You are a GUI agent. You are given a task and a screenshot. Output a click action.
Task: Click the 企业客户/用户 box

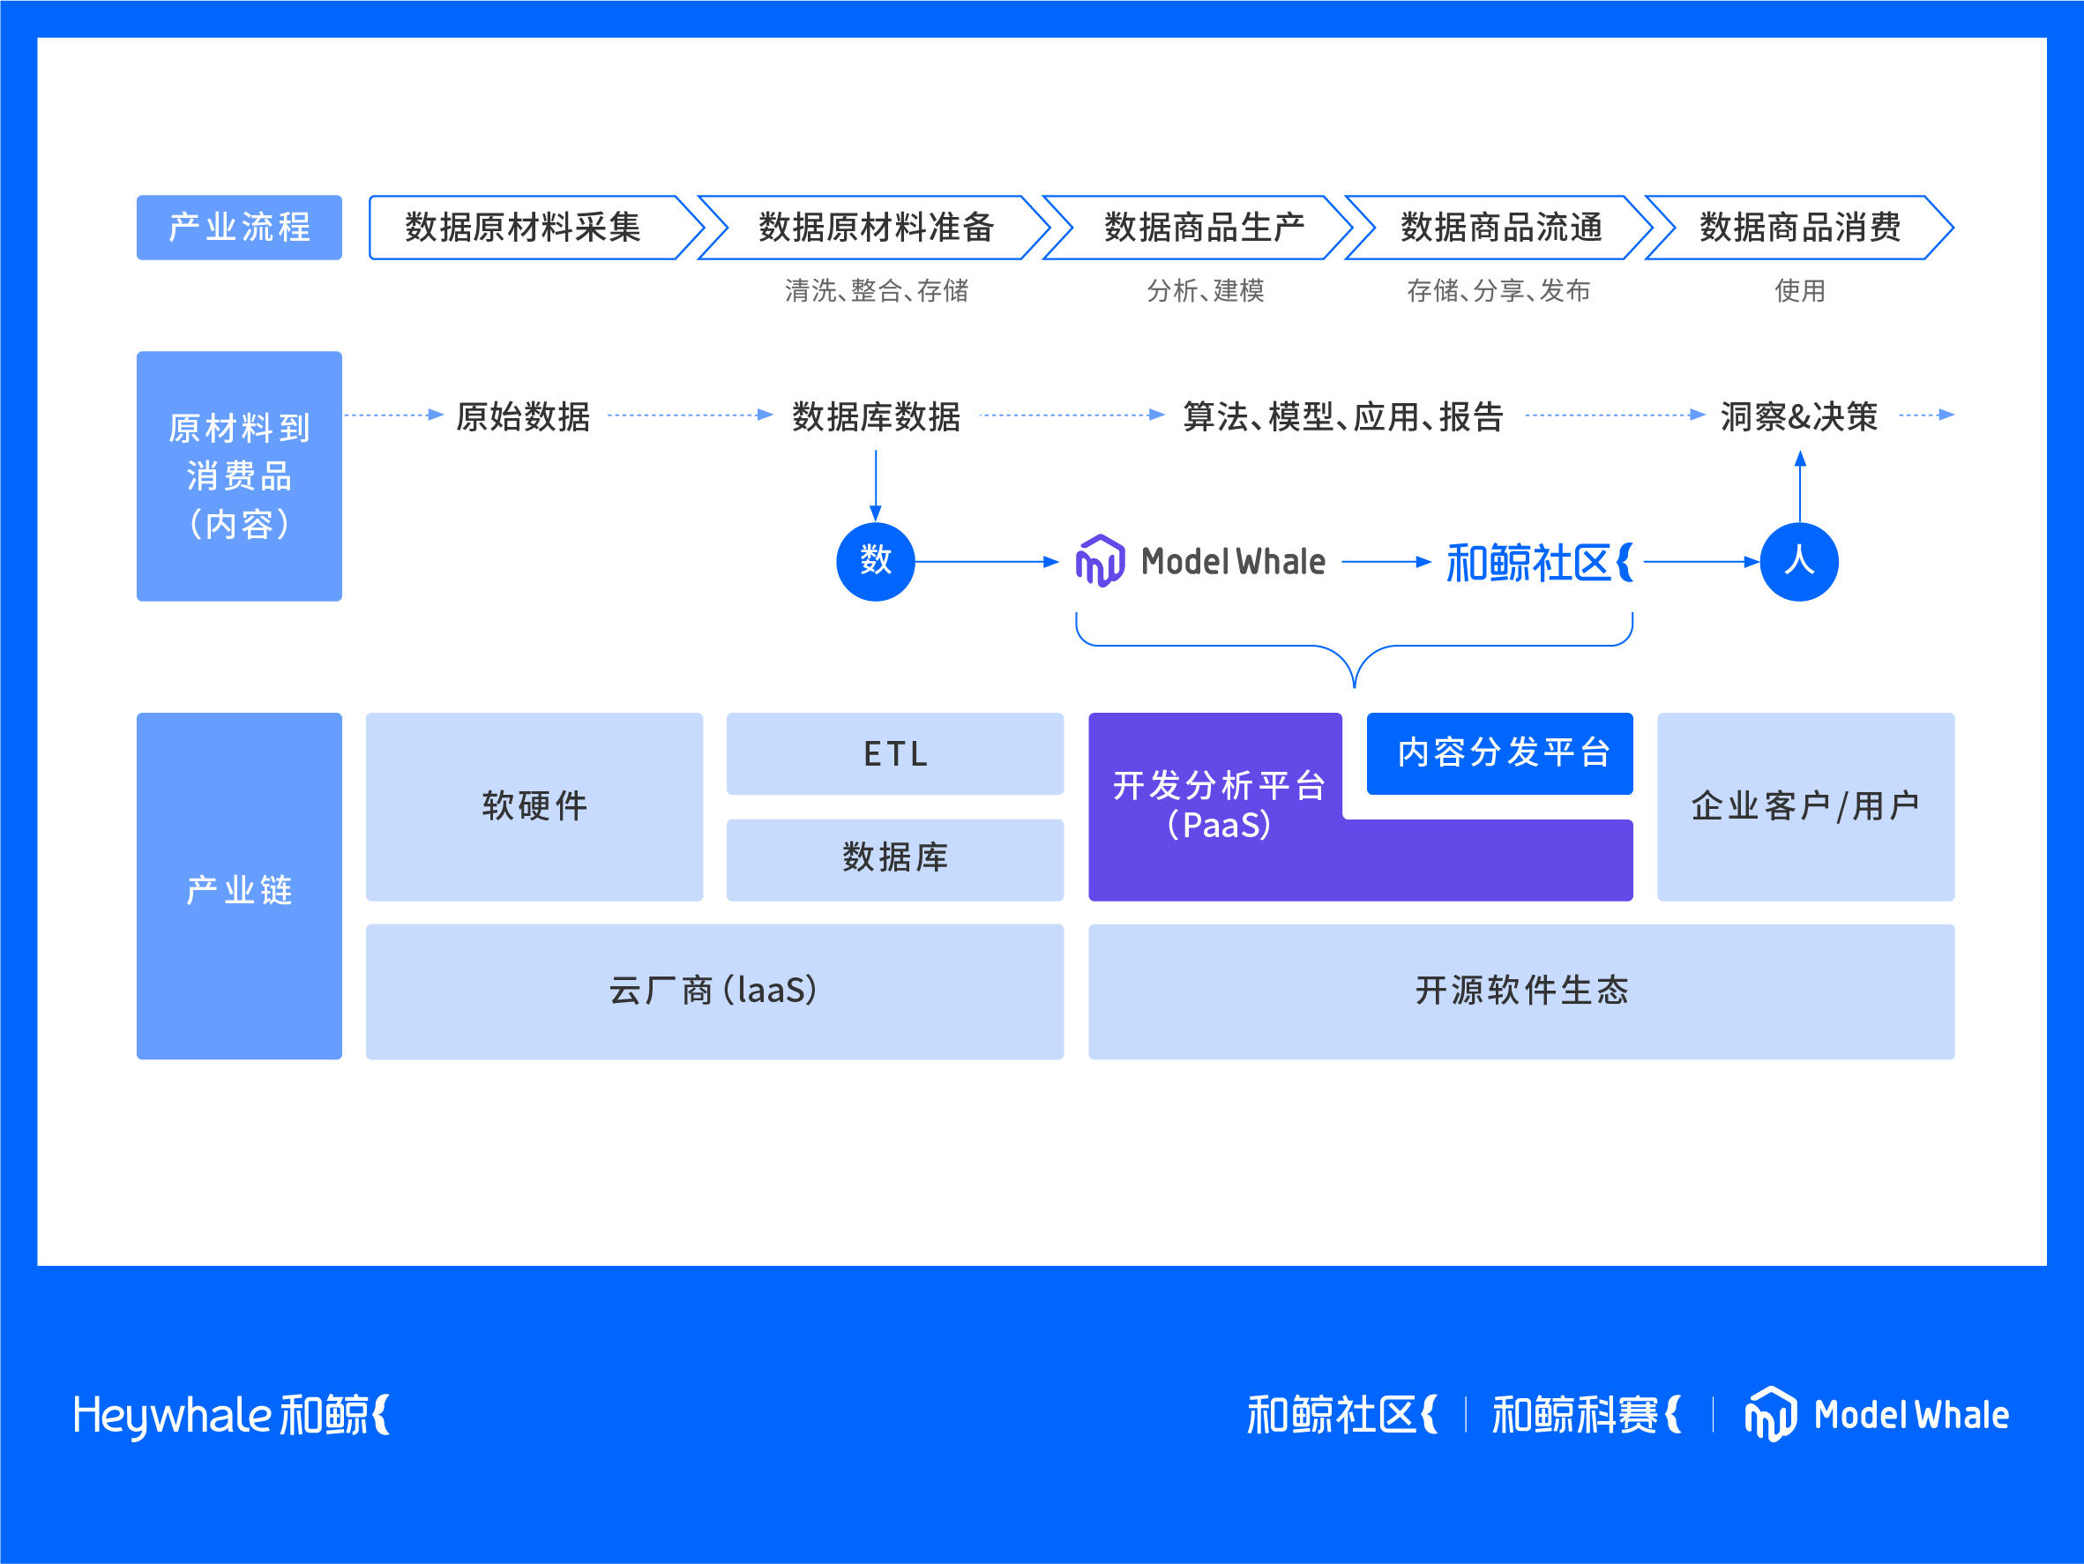[1805, 806]
